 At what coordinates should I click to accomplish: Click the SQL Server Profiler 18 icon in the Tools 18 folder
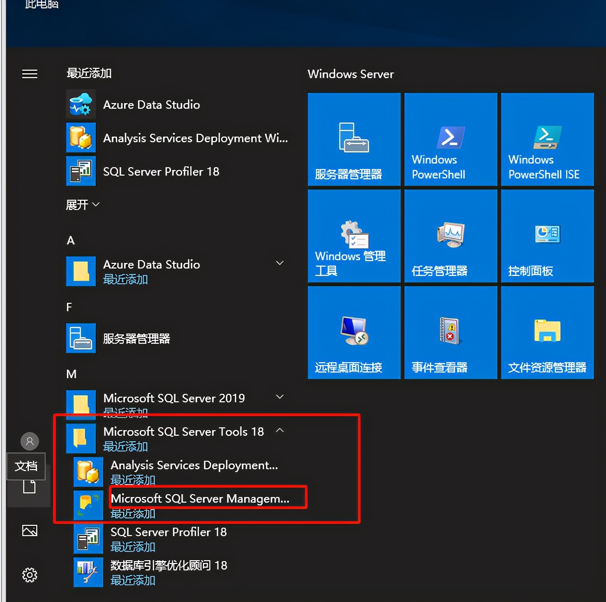(x=88, y=538)
